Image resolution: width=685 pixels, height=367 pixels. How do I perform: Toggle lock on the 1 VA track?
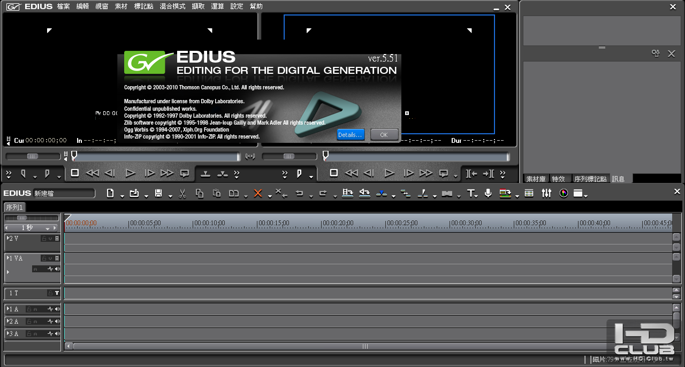tap(44, 258)
